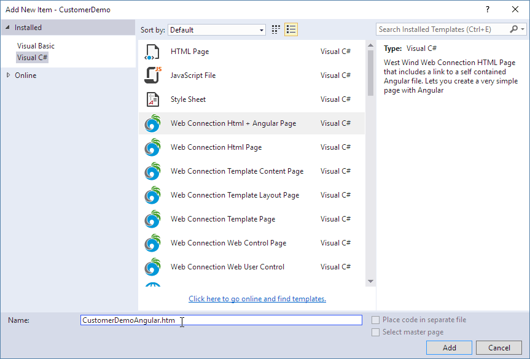Click the Add button

click(x=449, y=347)
